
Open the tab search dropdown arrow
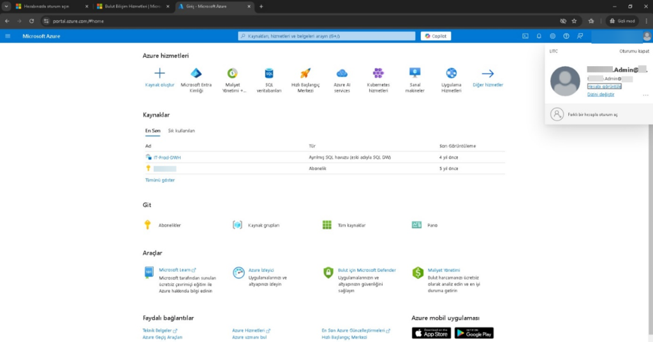click(x=6, y=6)
